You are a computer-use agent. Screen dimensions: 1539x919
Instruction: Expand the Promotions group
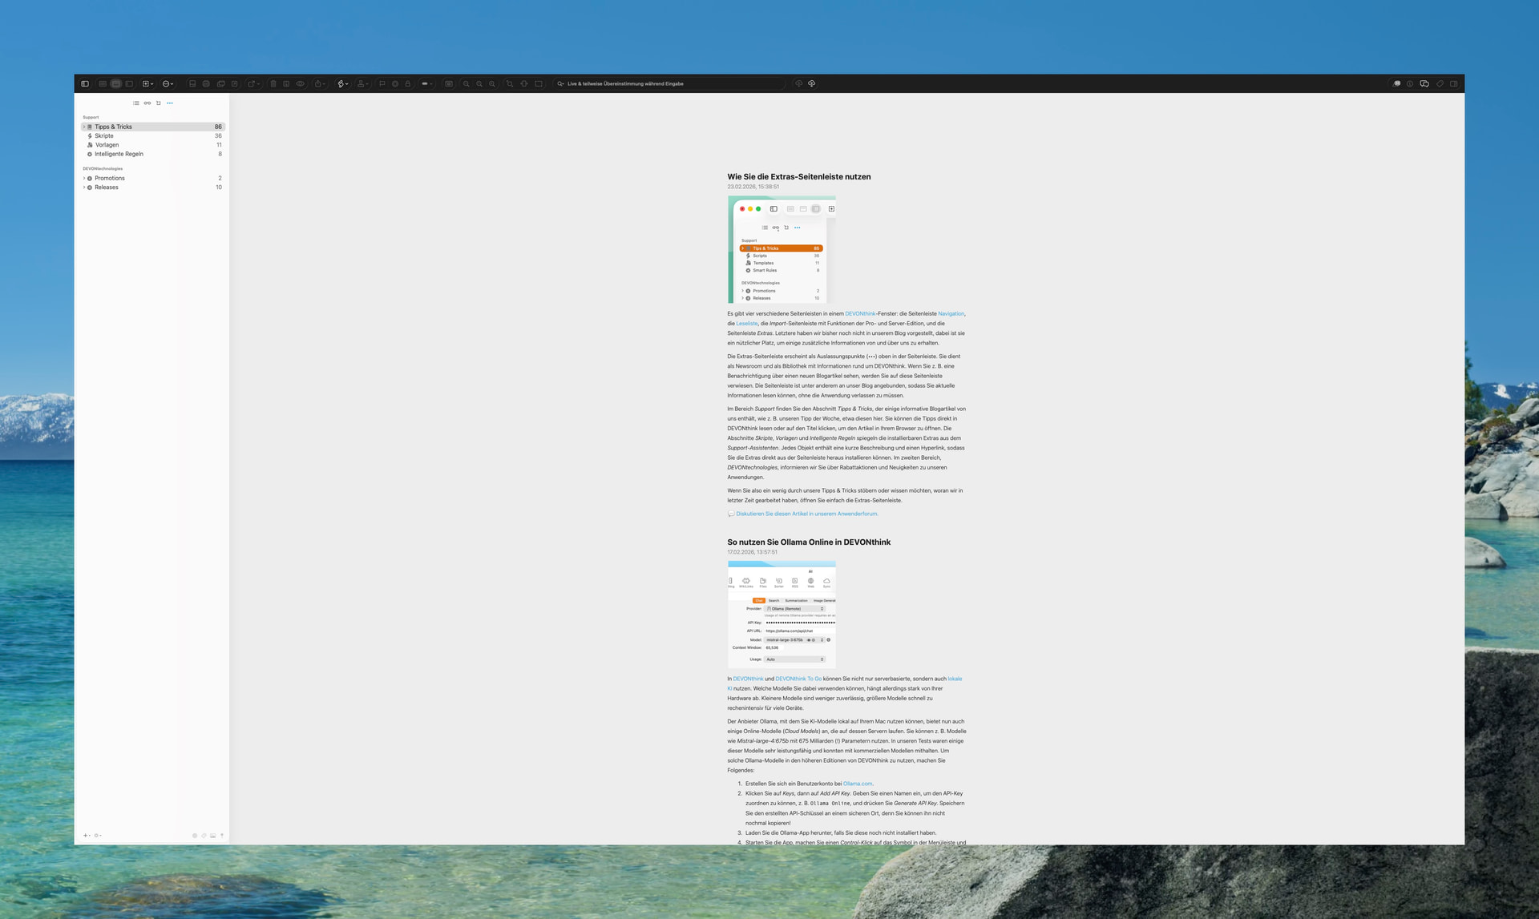point(84,178)
